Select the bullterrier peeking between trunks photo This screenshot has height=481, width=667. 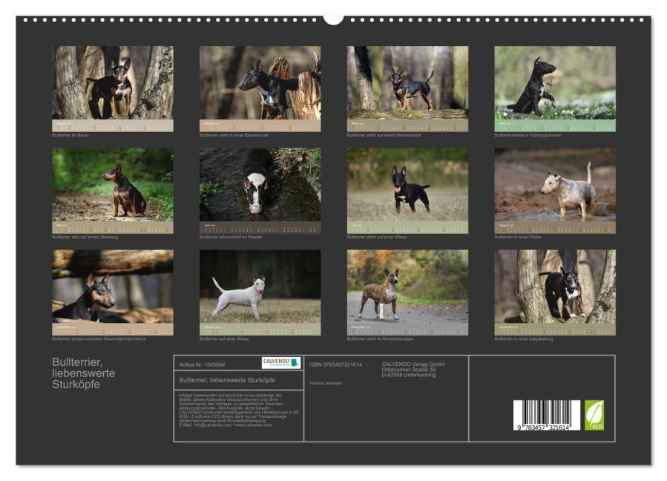point(113,287)
